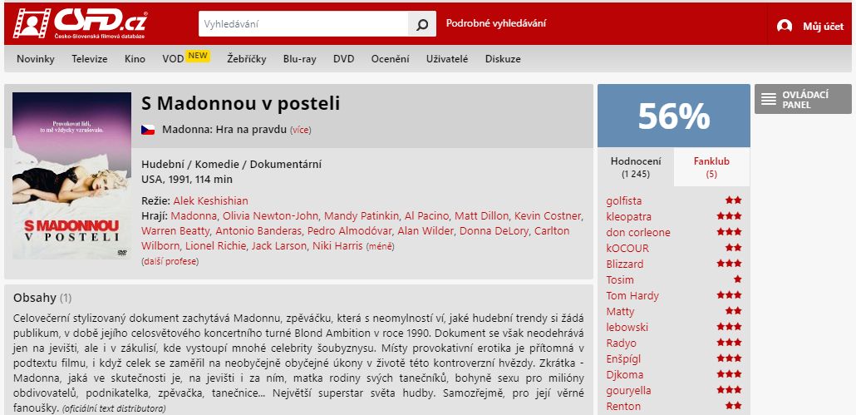Open Kevin Costner's profile
The image size is (856, 415).
pos(549,215)
